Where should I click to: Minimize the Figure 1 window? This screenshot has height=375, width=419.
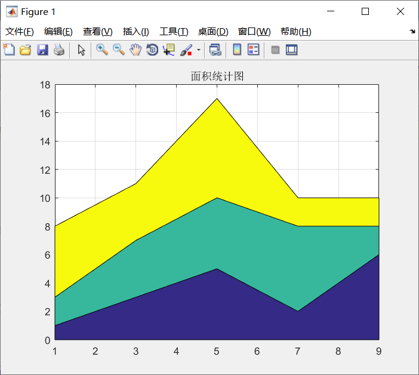[331, 11]
